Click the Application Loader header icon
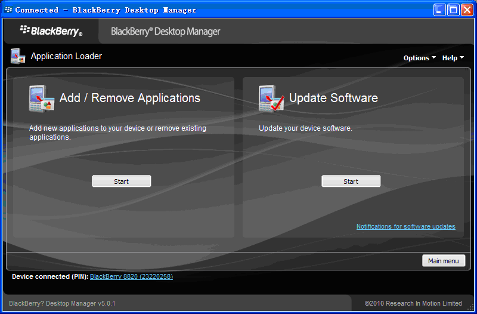 click(18, 56)
